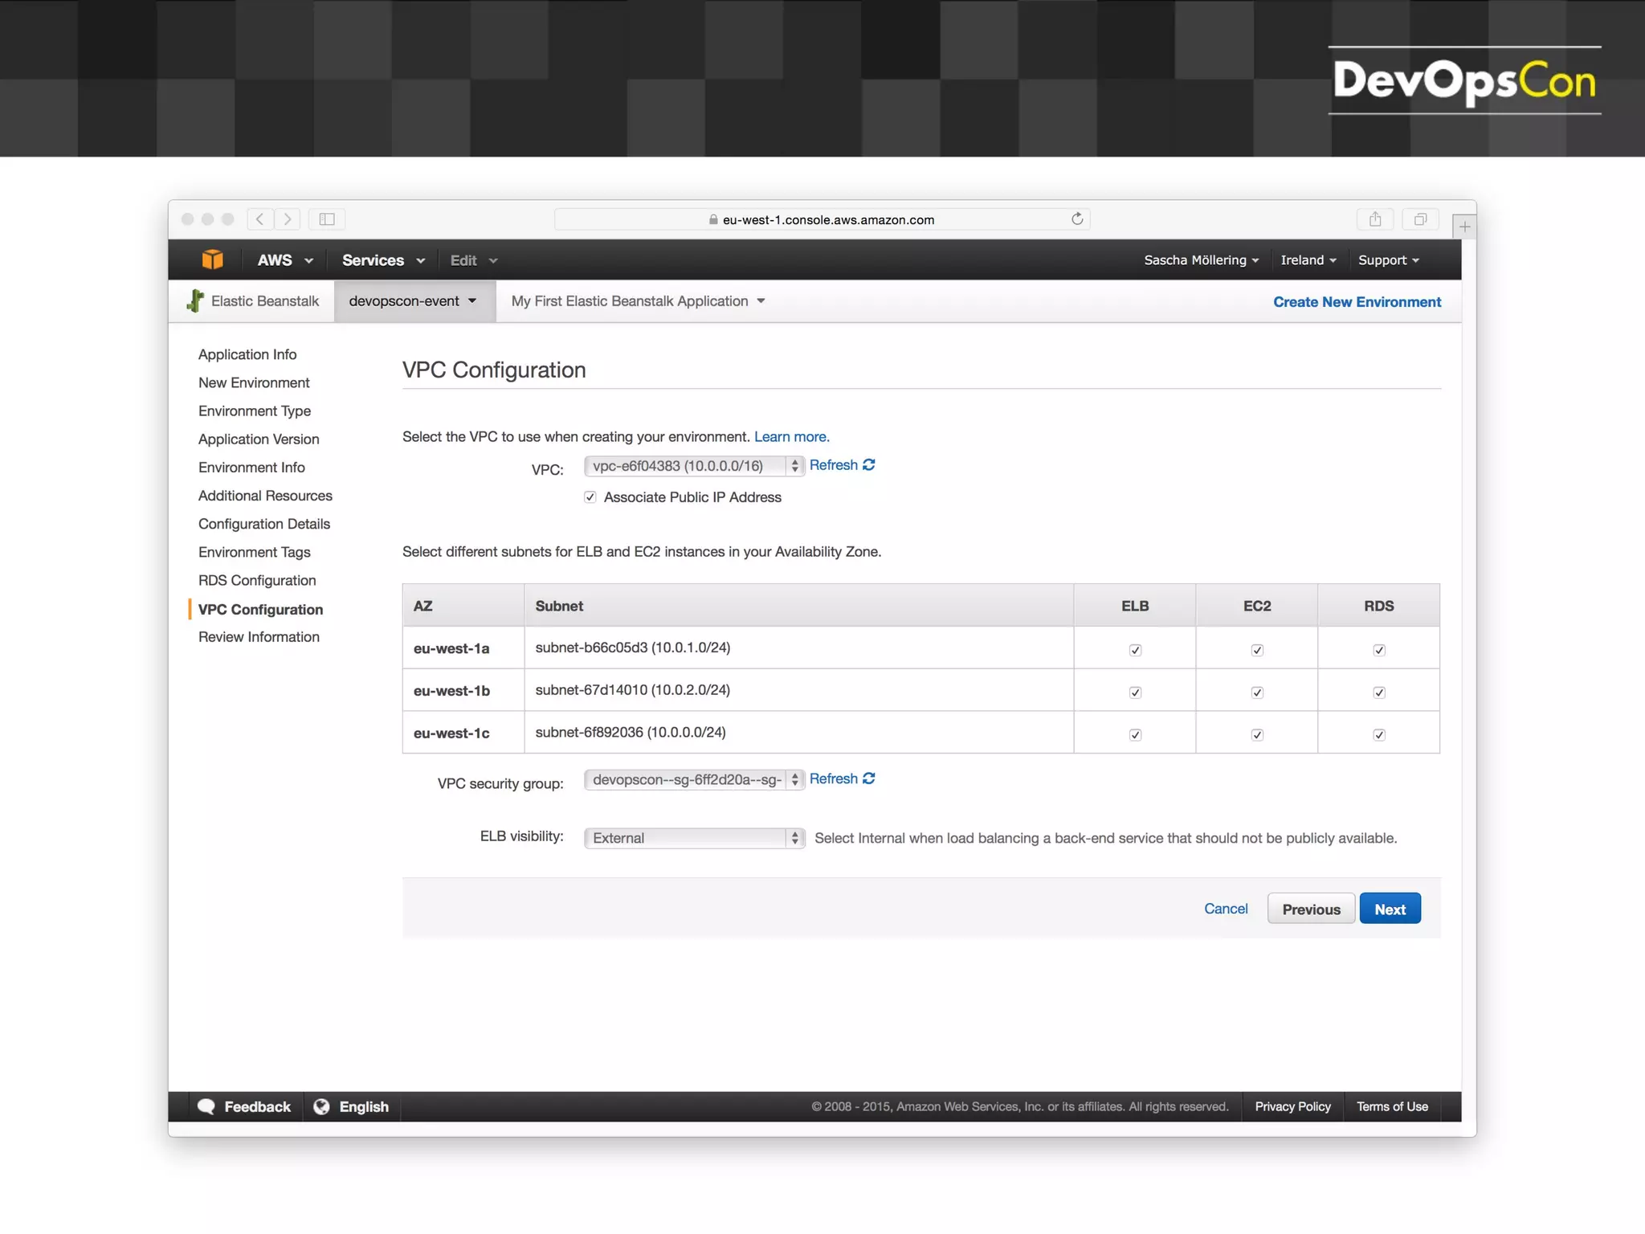Toggle EC2 checkbox for eu-west-1b
Screen dimensions: 1645x1234
(x=1257, y=693)
